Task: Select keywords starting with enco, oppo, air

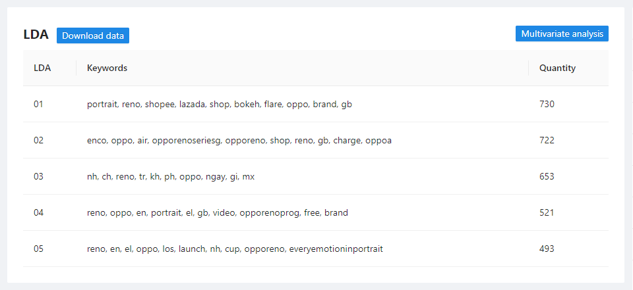Action: click(x=239, y=140)
